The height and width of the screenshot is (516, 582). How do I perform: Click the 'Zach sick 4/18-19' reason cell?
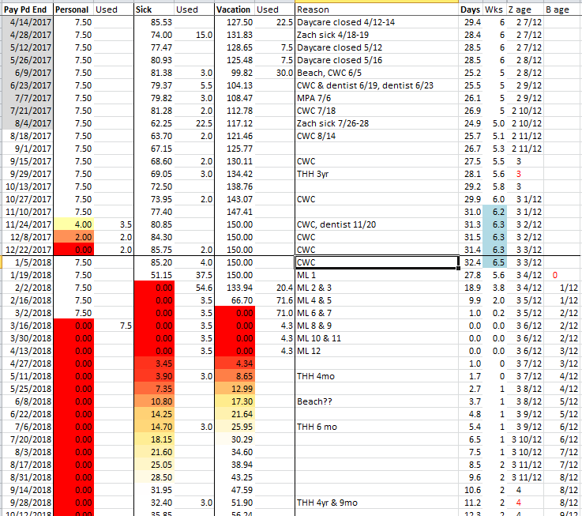[x=377, y=35]
